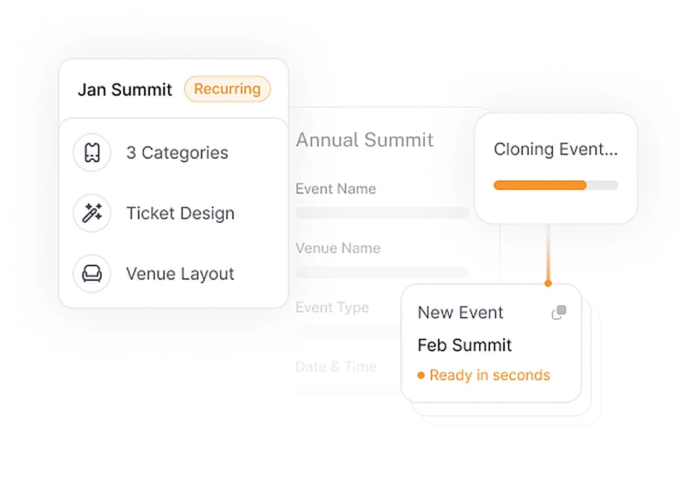Click the New Event card title
Viewport: 697px width, 483px height.
[460, 313]
